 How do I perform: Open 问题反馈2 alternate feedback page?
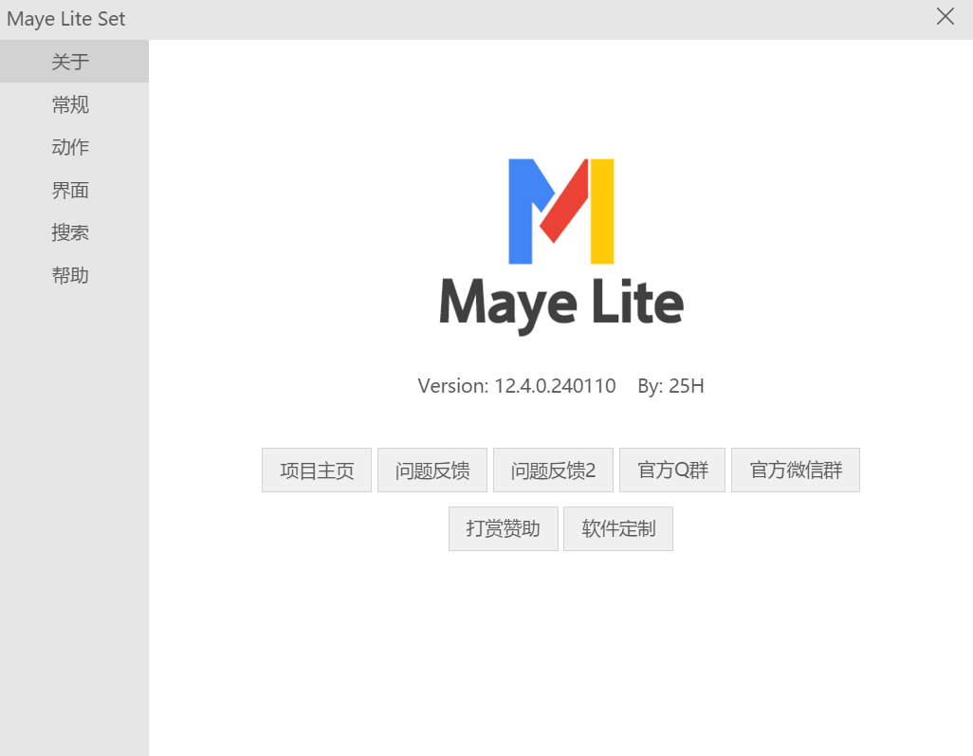tap(553, 470)
